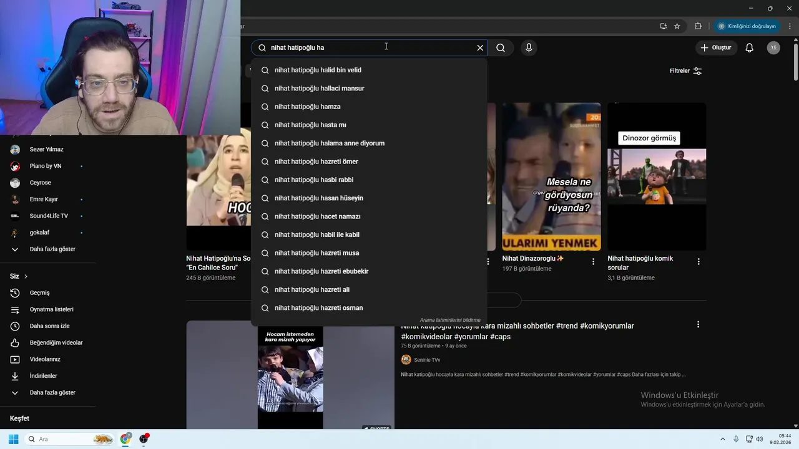Viewport: 799px width, 449px height.
Task: Select suggestion halama anne diyorum
Action: [x=369, y=143]
